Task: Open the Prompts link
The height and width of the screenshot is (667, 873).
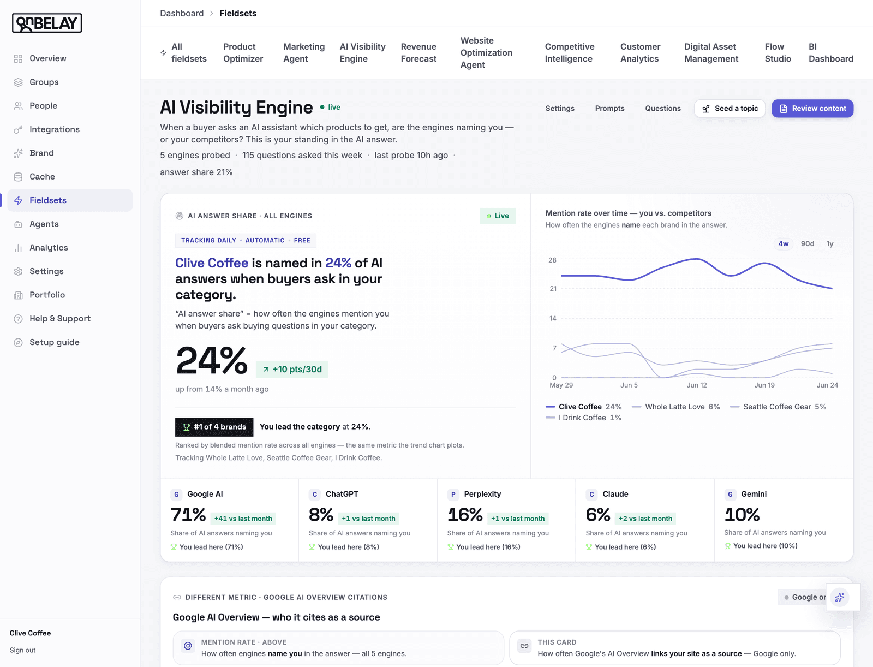Action: tap(609, 109)
